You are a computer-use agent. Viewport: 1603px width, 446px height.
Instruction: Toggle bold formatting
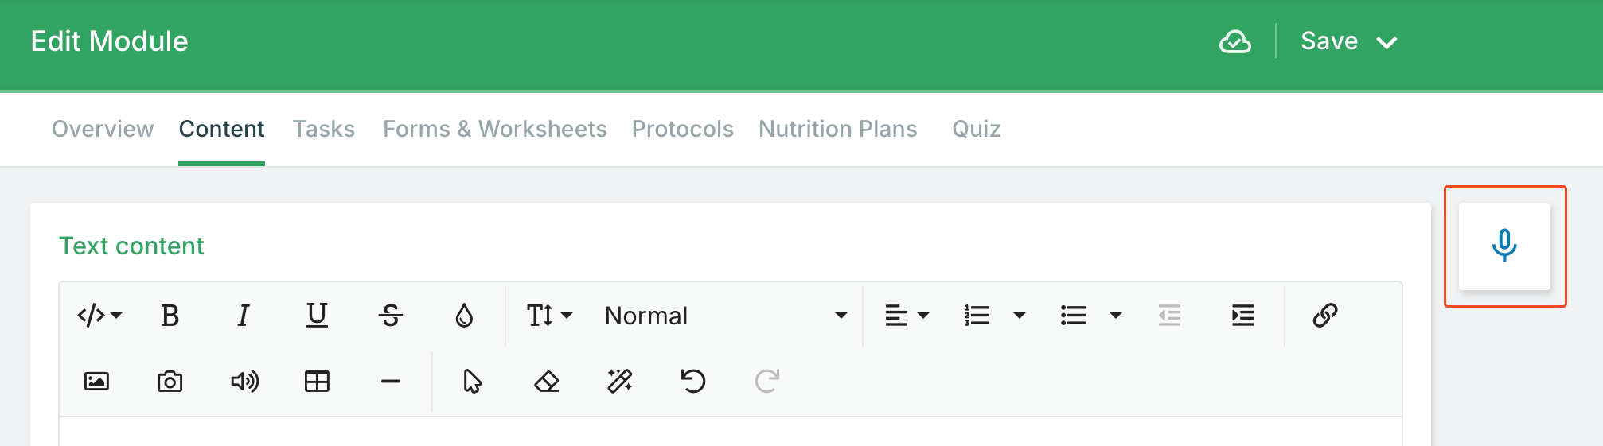[170, 316]
